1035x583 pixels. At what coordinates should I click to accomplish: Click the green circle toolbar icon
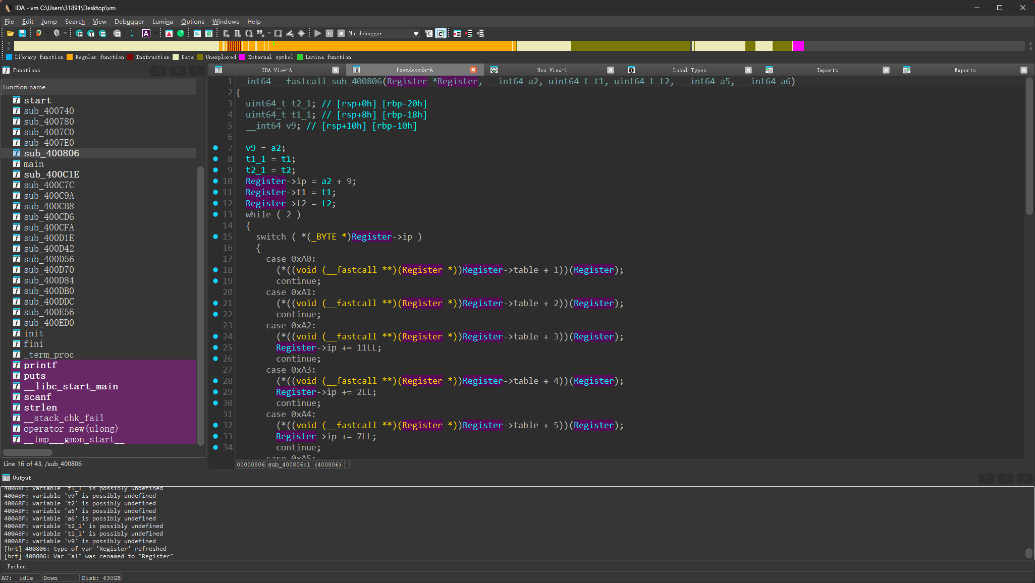coord(181,33)
